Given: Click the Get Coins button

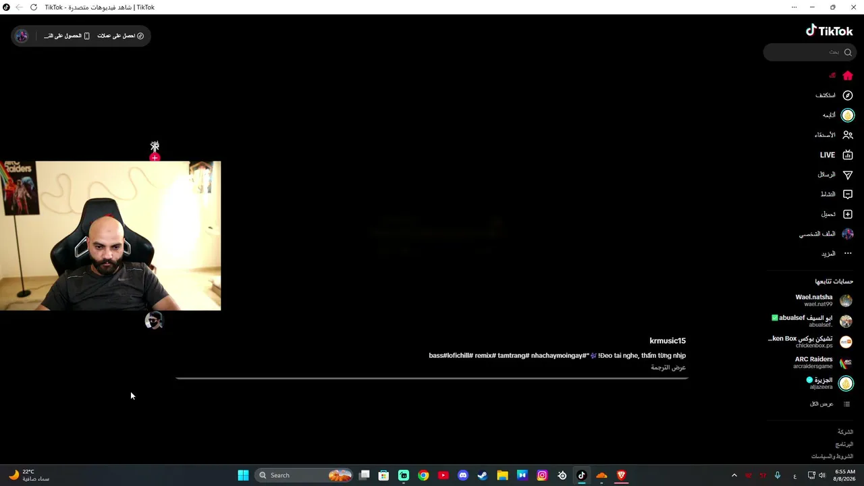Looking at the screenshot, I should (x=120, y=36).
